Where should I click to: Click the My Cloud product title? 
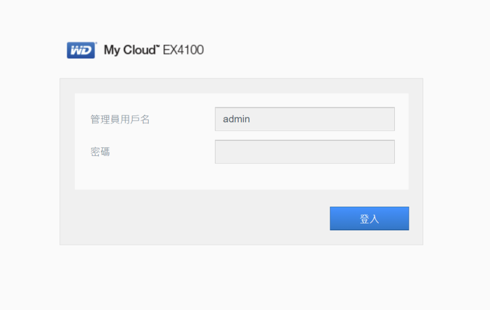131,50
